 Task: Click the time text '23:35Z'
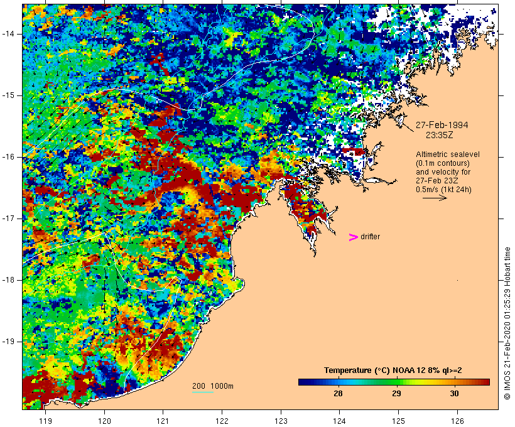(x=439, y=135)
